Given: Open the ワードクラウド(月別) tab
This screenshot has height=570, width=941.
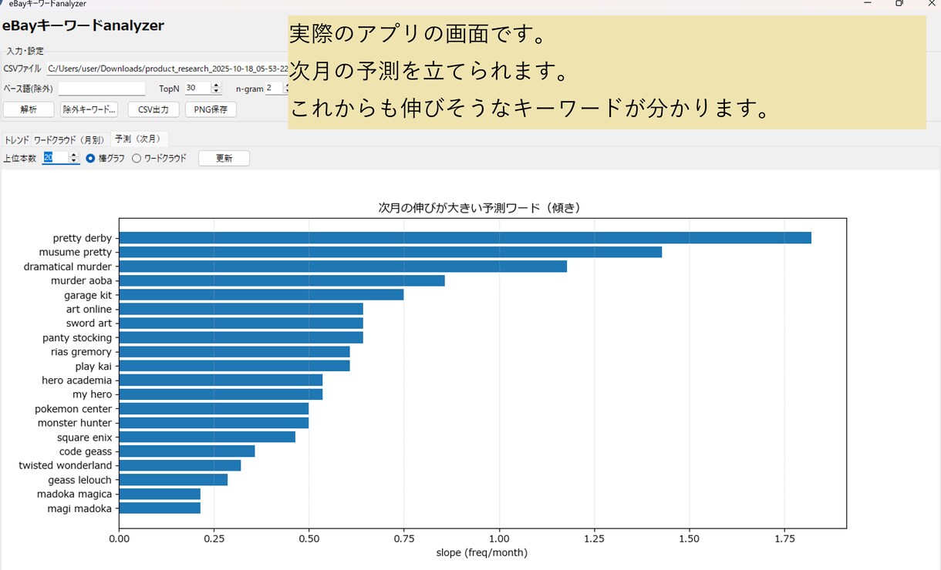Looking at the screenshot, I should 69,139.
